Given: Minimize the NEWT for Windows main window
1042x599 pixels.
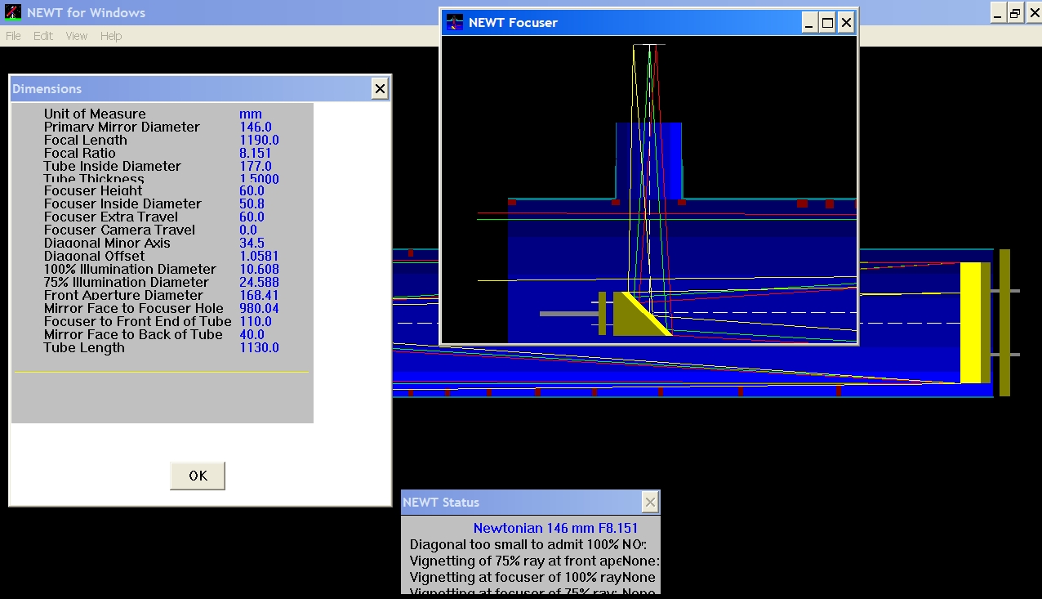Looking at the screenshot, I should point(998,12).
